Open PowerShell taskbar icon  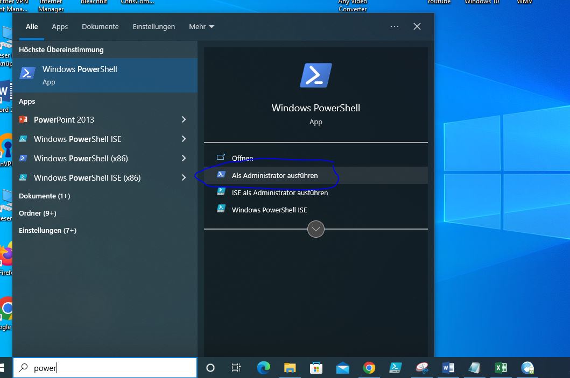click(396, 368)
